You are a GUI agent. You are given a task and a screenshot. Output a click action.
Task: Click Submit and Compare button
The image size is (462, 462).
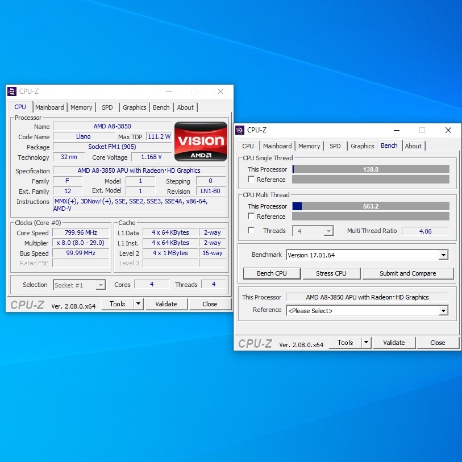[x=408, y=273]
